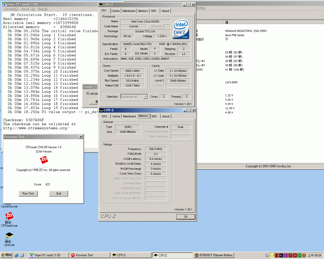Viewport: 324px width, 259px height.
Task: Click the taskbar clock showing 06:04
Action: (314, 255)
